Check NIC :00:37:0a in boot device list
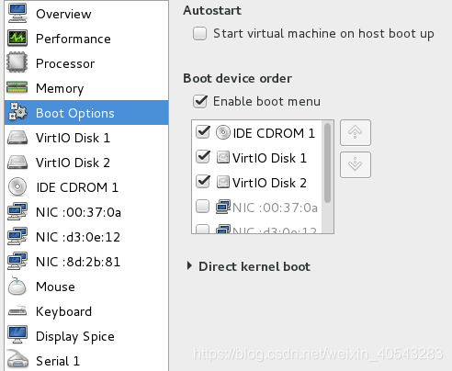The width and height of the screenshot is (452, 371). click(x=202, y=207)
